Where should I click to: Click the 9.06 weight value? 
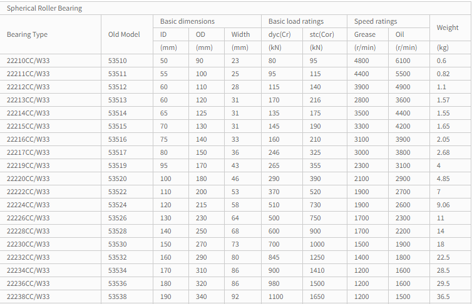(x=443, y=205)
